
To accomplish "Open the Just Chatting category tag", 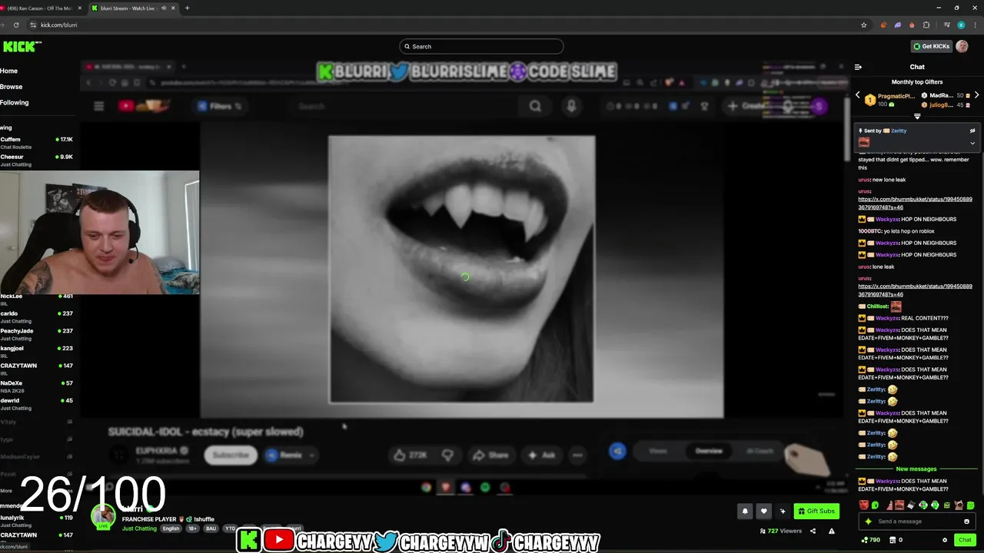I will [x=139, y=528].
